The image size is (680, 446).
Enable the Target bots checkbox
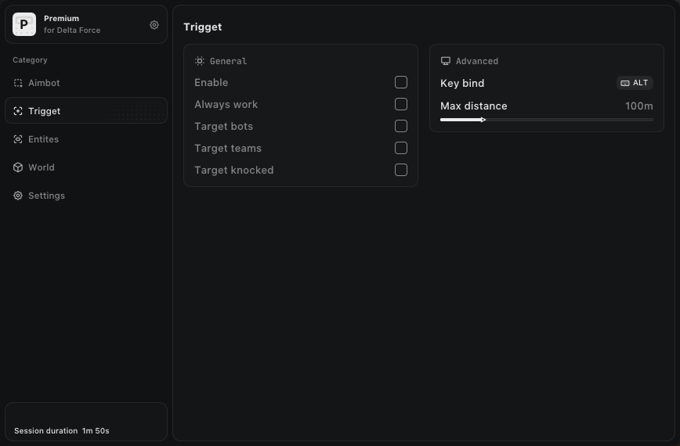pos(401,126)
